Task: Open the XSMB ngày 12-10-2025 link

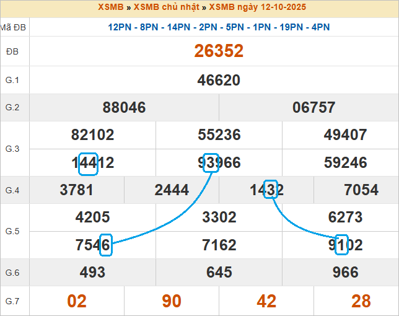Action: tap(257, 7)
